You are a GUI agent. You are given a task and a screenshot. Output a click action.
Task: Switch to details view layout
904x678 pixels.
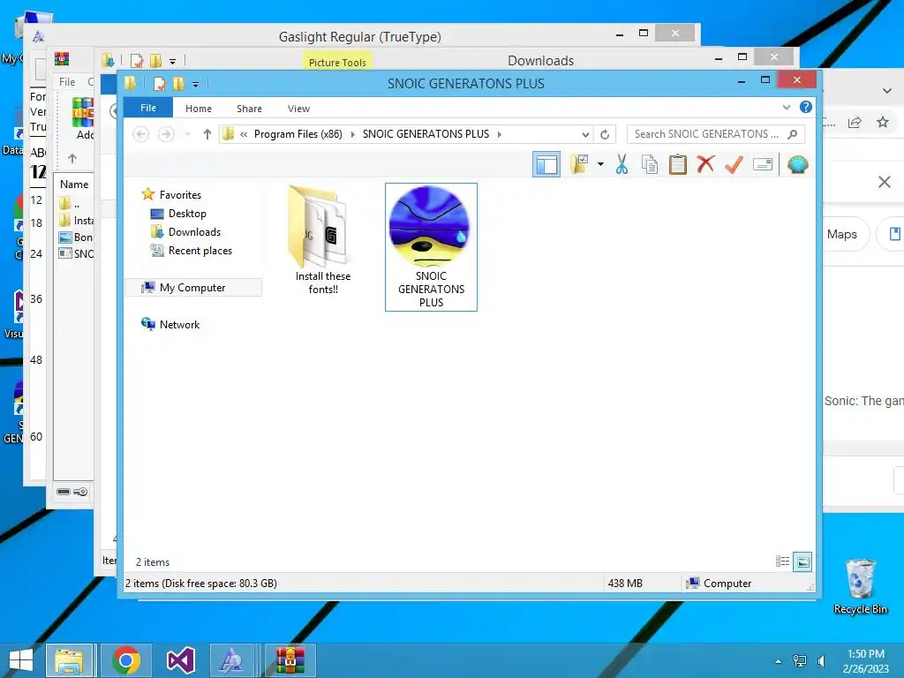coord(782,561)
